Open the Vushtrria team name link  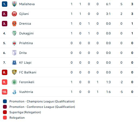(x=26, y=92)
